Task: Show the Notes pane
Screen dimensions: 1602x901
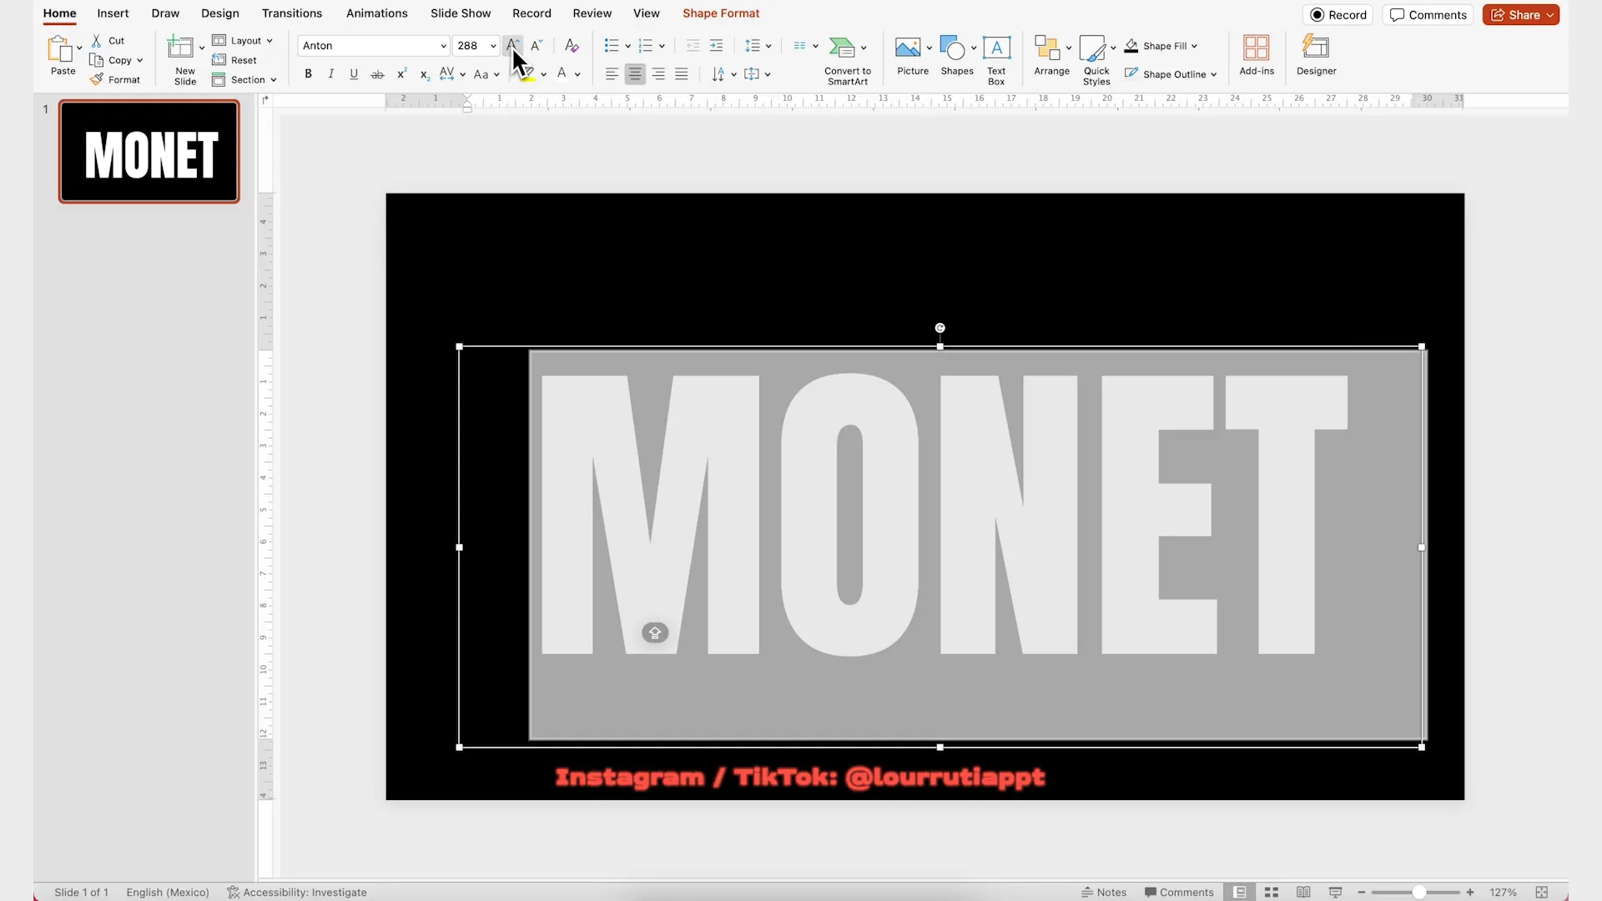Action: pyautogui.click(x=1104, y=892)
